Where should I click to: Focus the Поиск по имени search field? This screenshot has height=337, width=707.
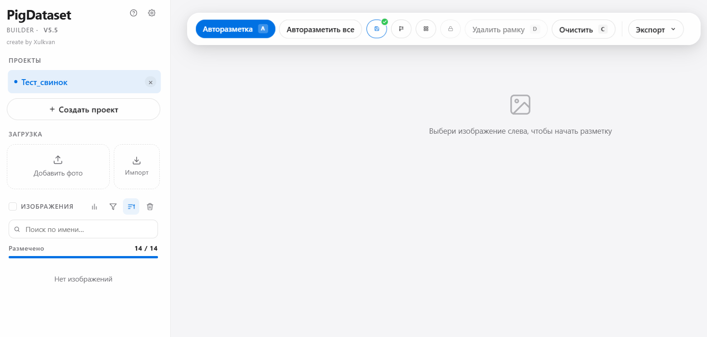(x=83, y=229)
